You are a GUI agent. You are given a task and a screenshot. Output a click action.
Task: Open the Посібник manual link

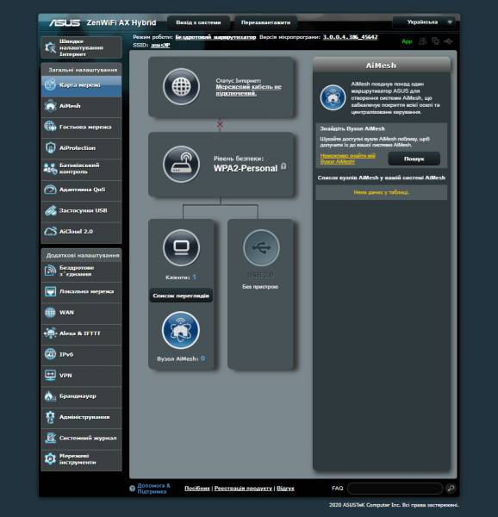coord(197,489)
